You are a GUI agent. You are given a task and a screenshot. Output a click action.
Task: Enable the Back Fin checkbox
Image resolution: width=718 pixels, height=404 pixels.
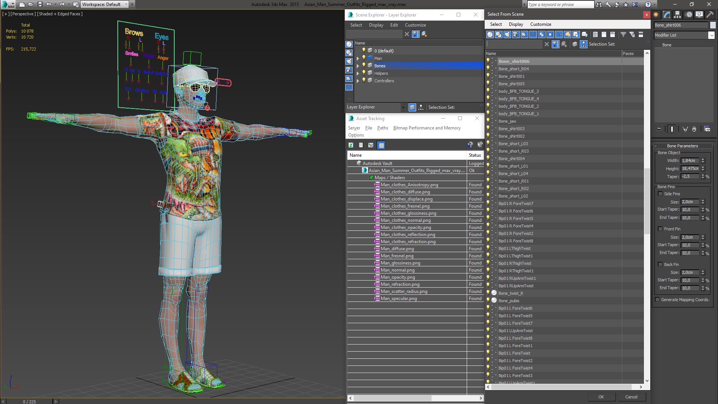coord(660,264)
